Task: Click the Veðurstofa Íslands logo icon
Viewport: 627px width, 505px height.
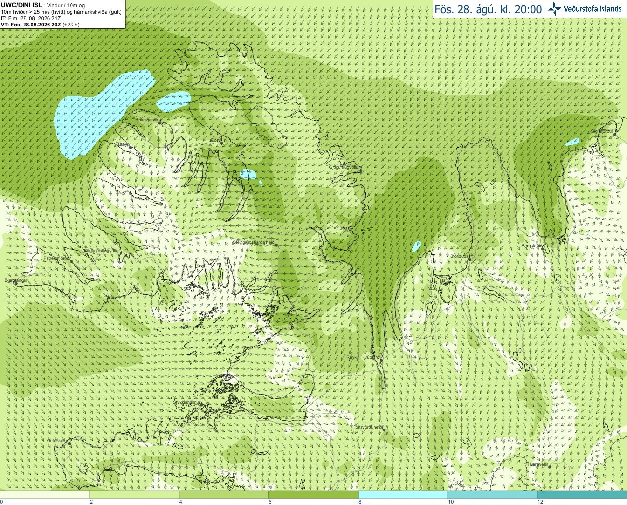Action: tap(554, 9)
